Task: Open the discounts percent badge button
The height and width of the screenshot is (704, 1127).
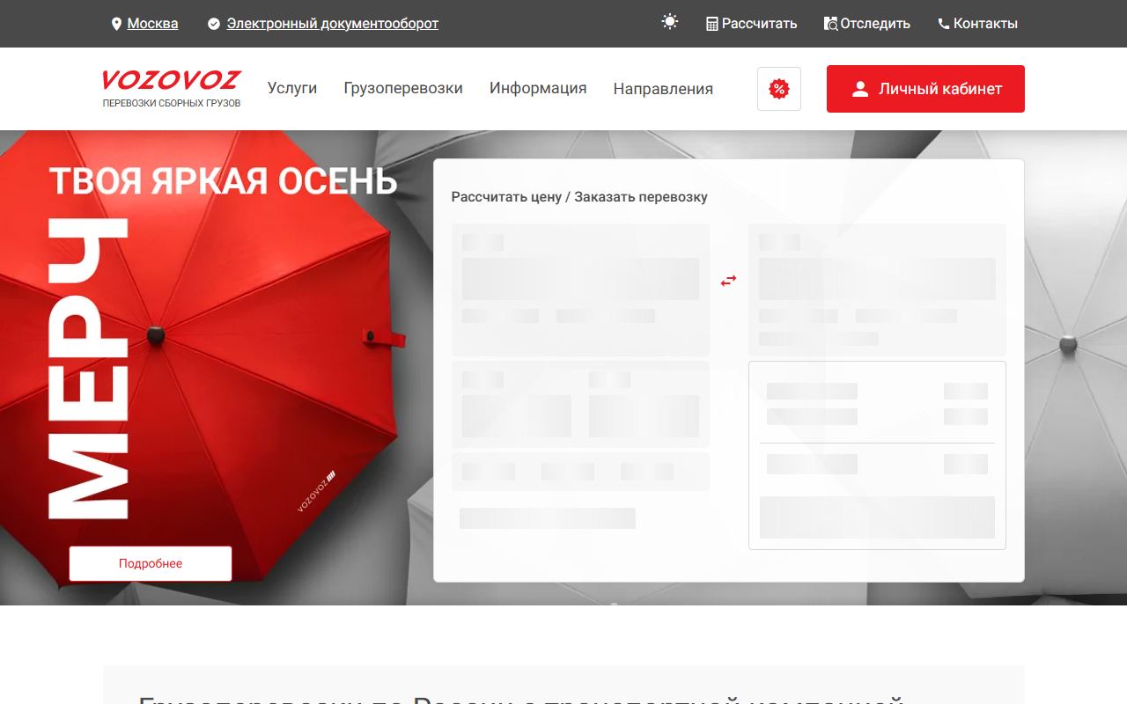Action: click(779, 89)
